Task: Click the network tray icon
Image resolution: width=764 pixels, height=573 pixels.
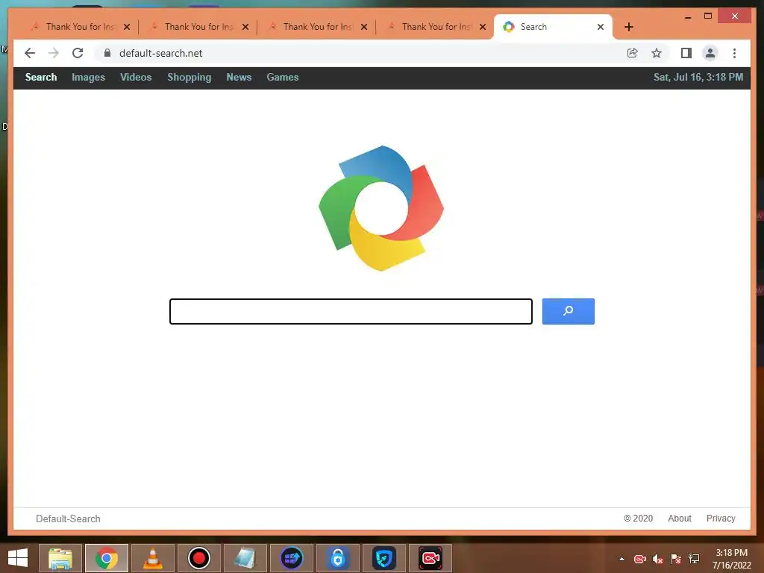Action: click(x=693, y=559)
